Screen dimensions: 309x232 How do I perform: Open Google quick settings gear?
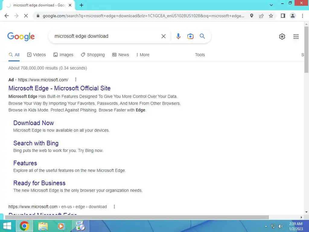(282, 37)
